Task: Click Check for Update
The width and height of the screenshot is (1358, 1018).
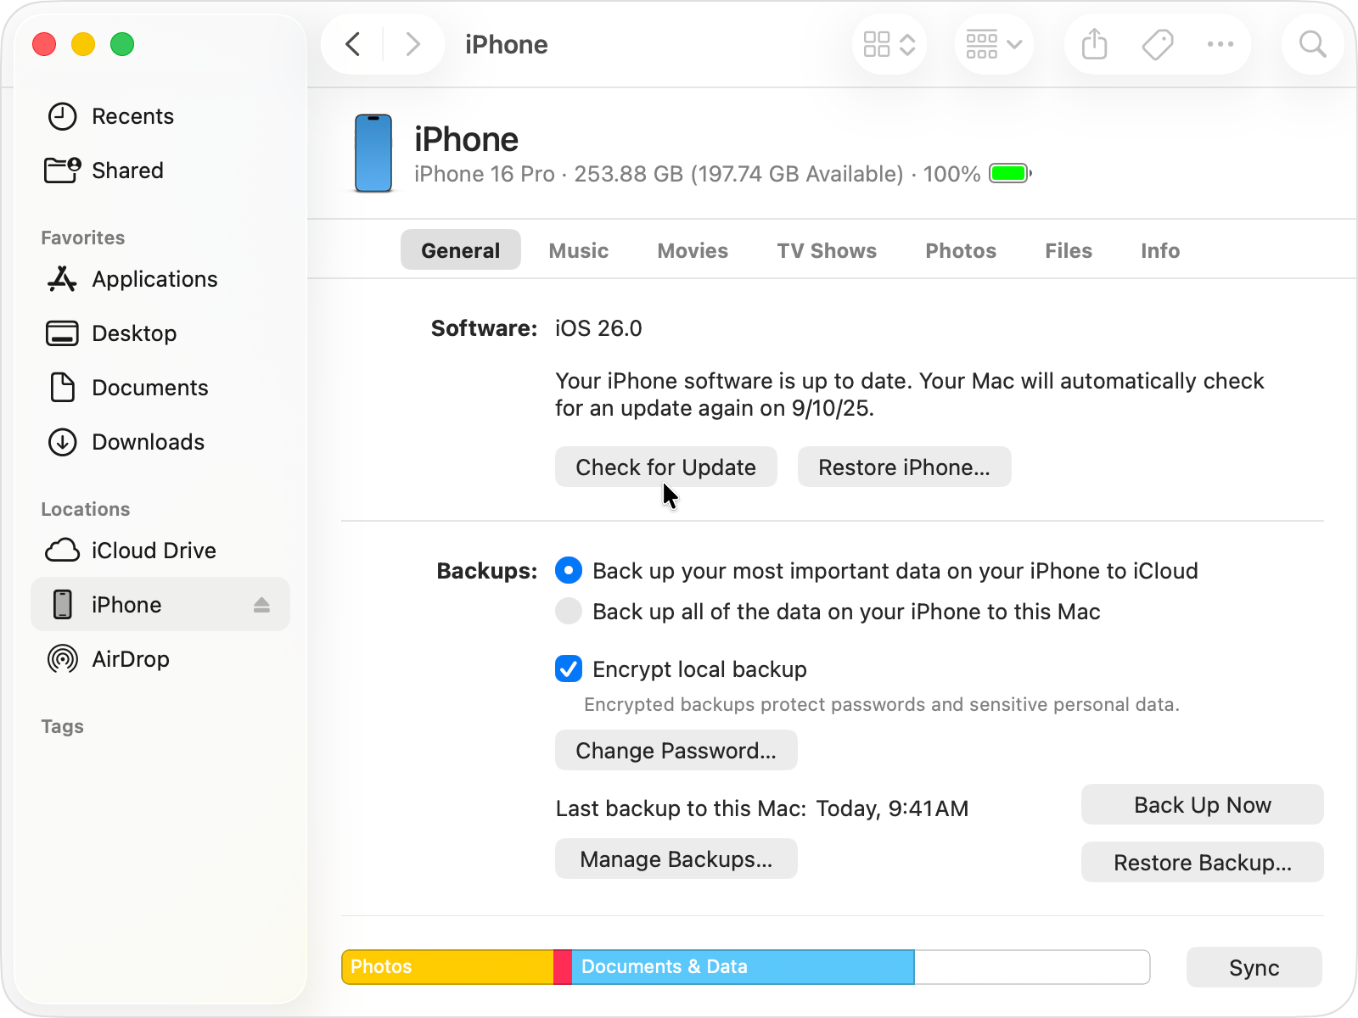Action: pos(665,467)
